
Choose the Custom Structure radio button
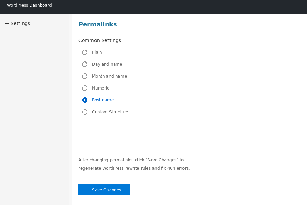(x=85, y=112)
